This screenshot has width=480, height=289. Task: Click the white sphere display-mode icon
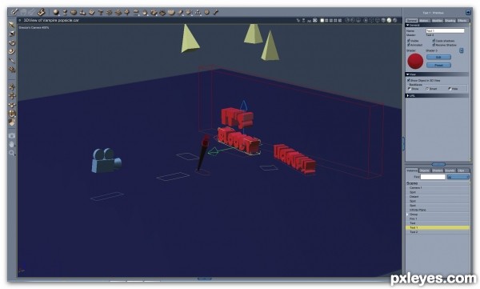[x=389, y=20]
